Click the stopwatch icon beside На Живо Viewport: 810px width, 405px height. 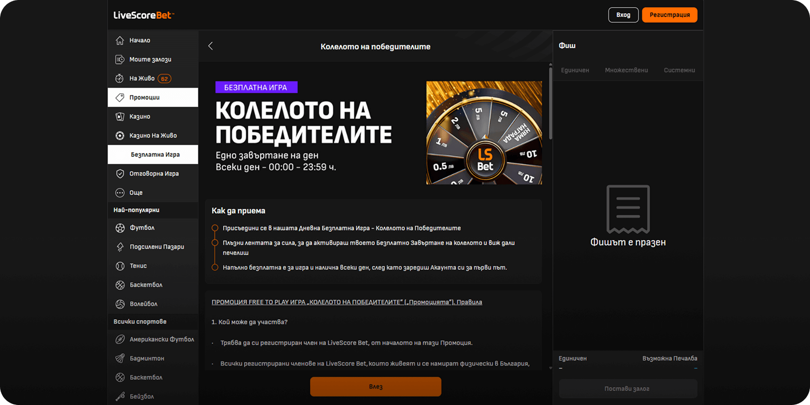tap(120, 79)
